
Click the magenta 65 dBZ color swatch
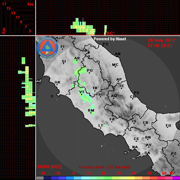176,178
